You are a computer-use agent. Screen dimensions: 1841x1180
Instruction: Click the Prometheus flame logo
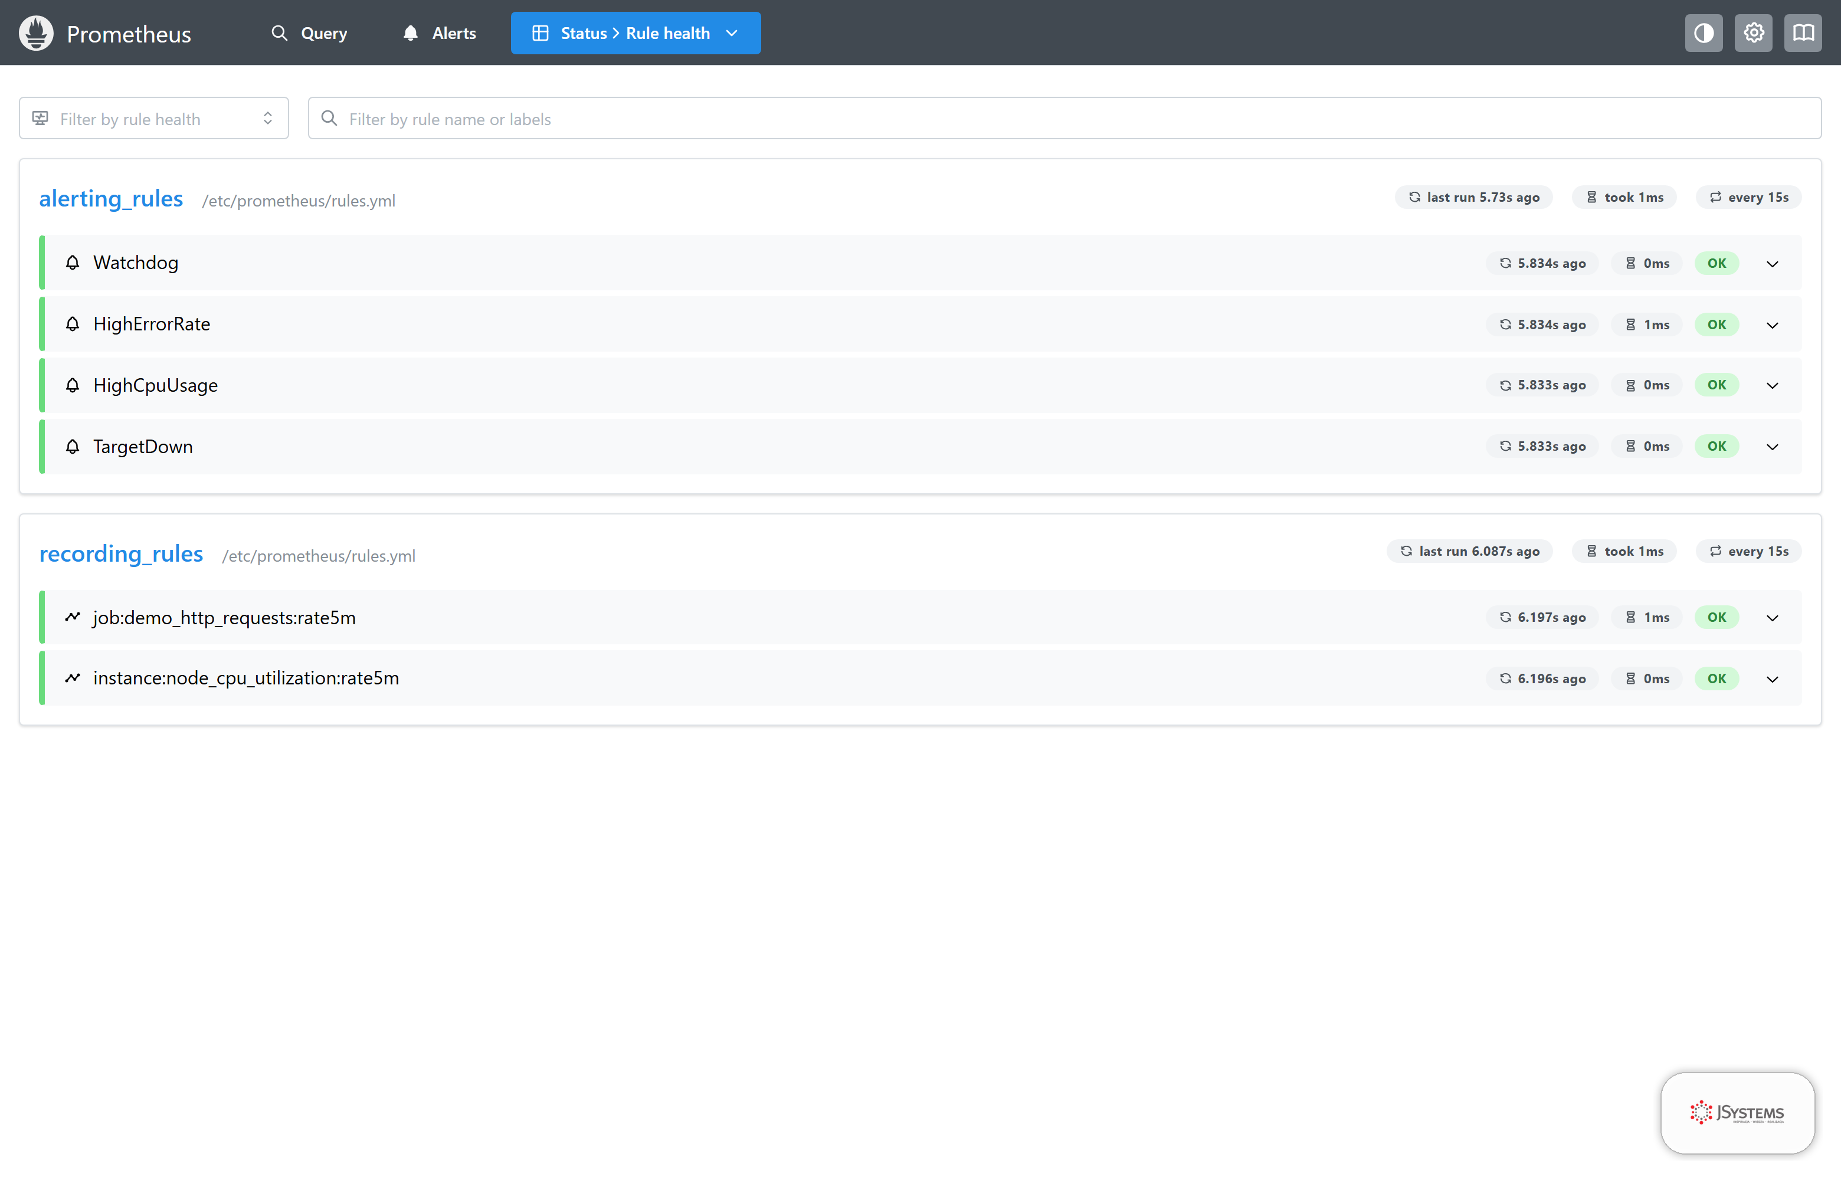[36, 33]
